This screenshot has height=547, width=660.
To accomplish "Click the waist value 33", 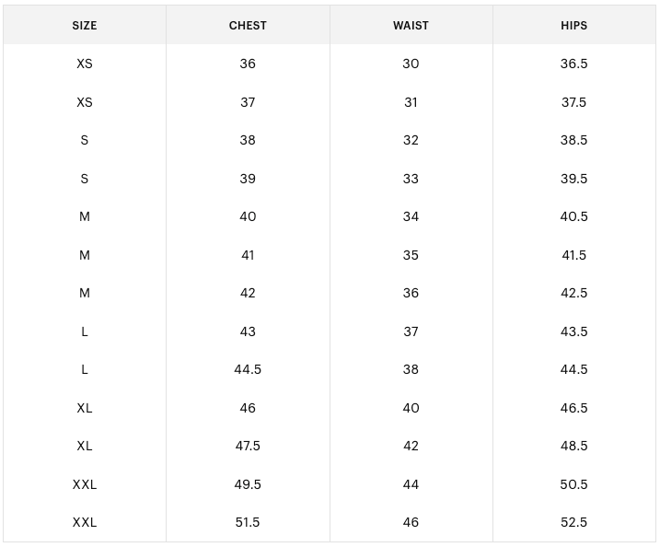I will tap(411, 179).
